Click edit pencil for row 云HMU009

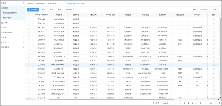[x=214, y=40]
